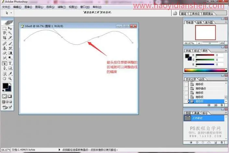This screenshot has height=153, width=229.
Task: Select the History Brush tool
Action: point(10,48)
